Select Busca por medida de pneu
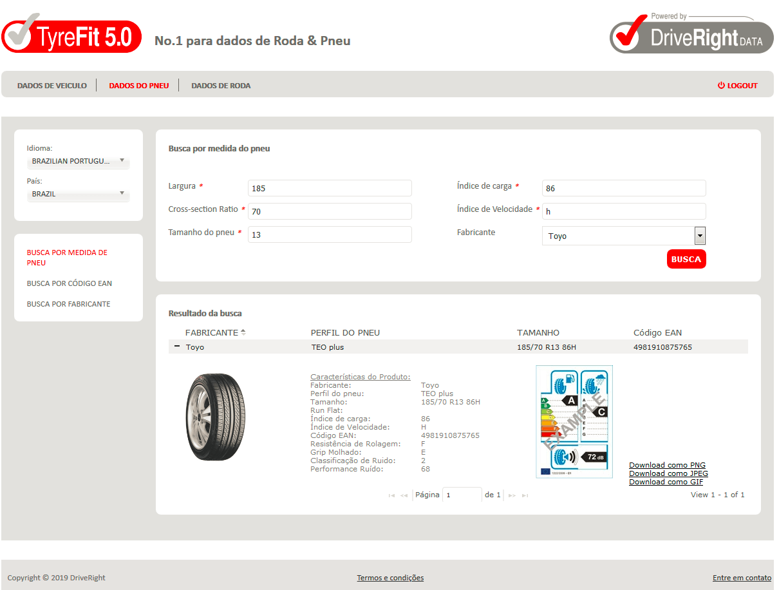 tap(67, 258)
